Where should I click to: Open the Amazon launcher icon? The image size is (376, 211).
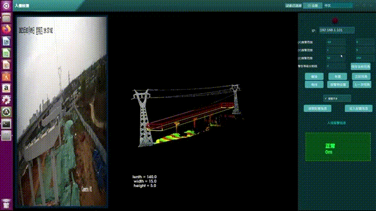click(x=6, y=89)
